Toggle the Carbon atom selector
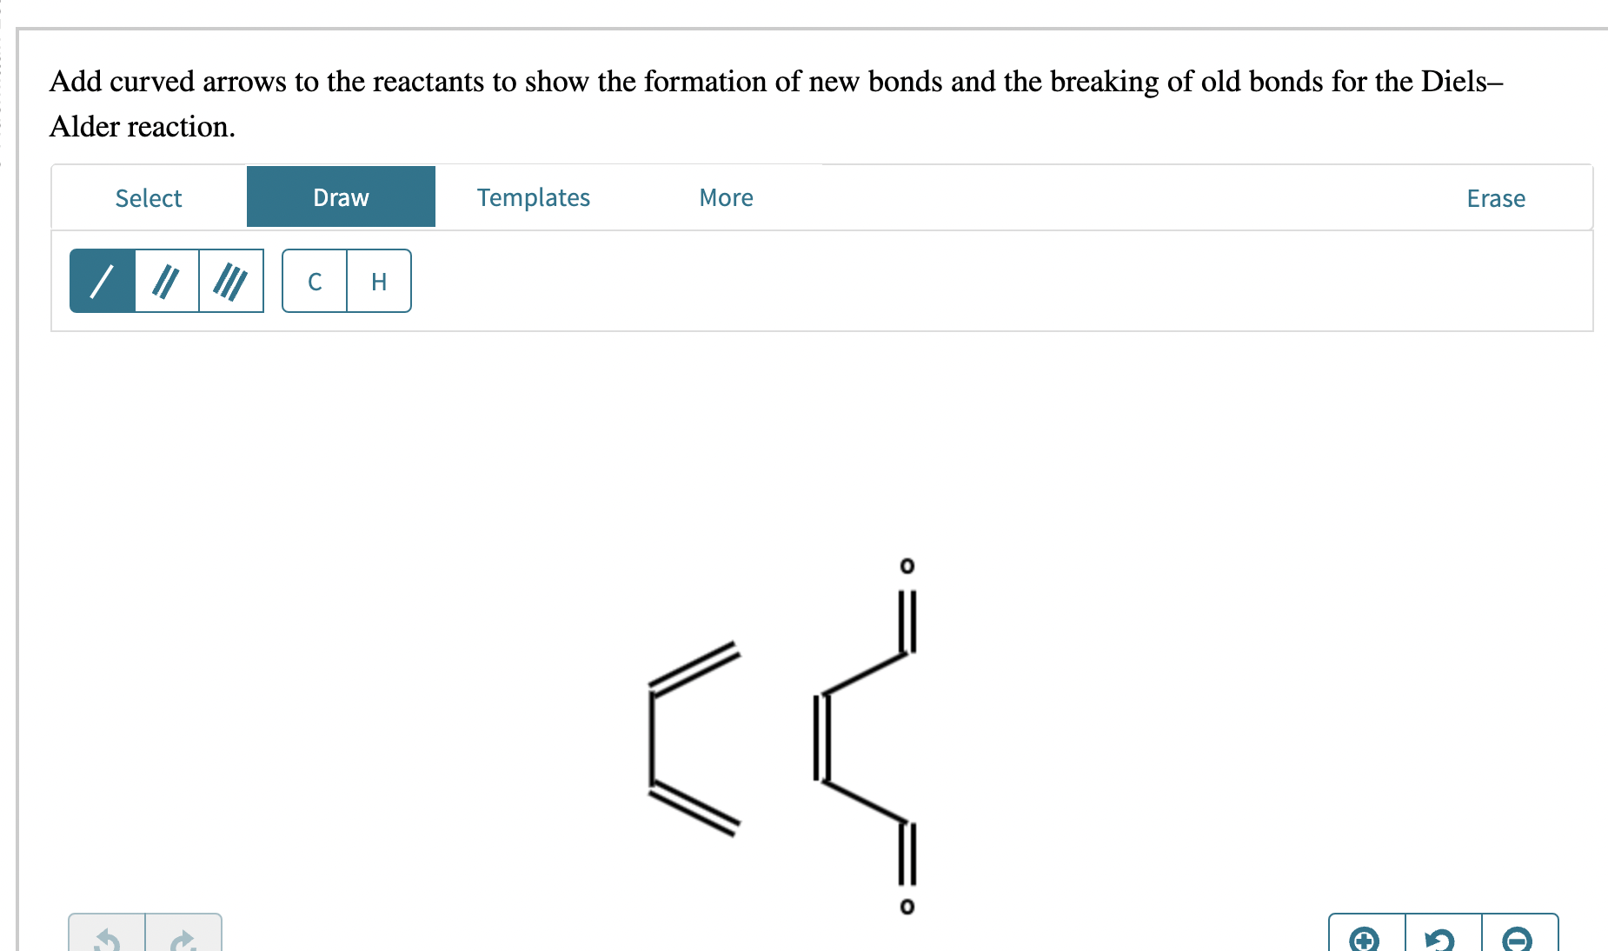 tap(315, 281)
